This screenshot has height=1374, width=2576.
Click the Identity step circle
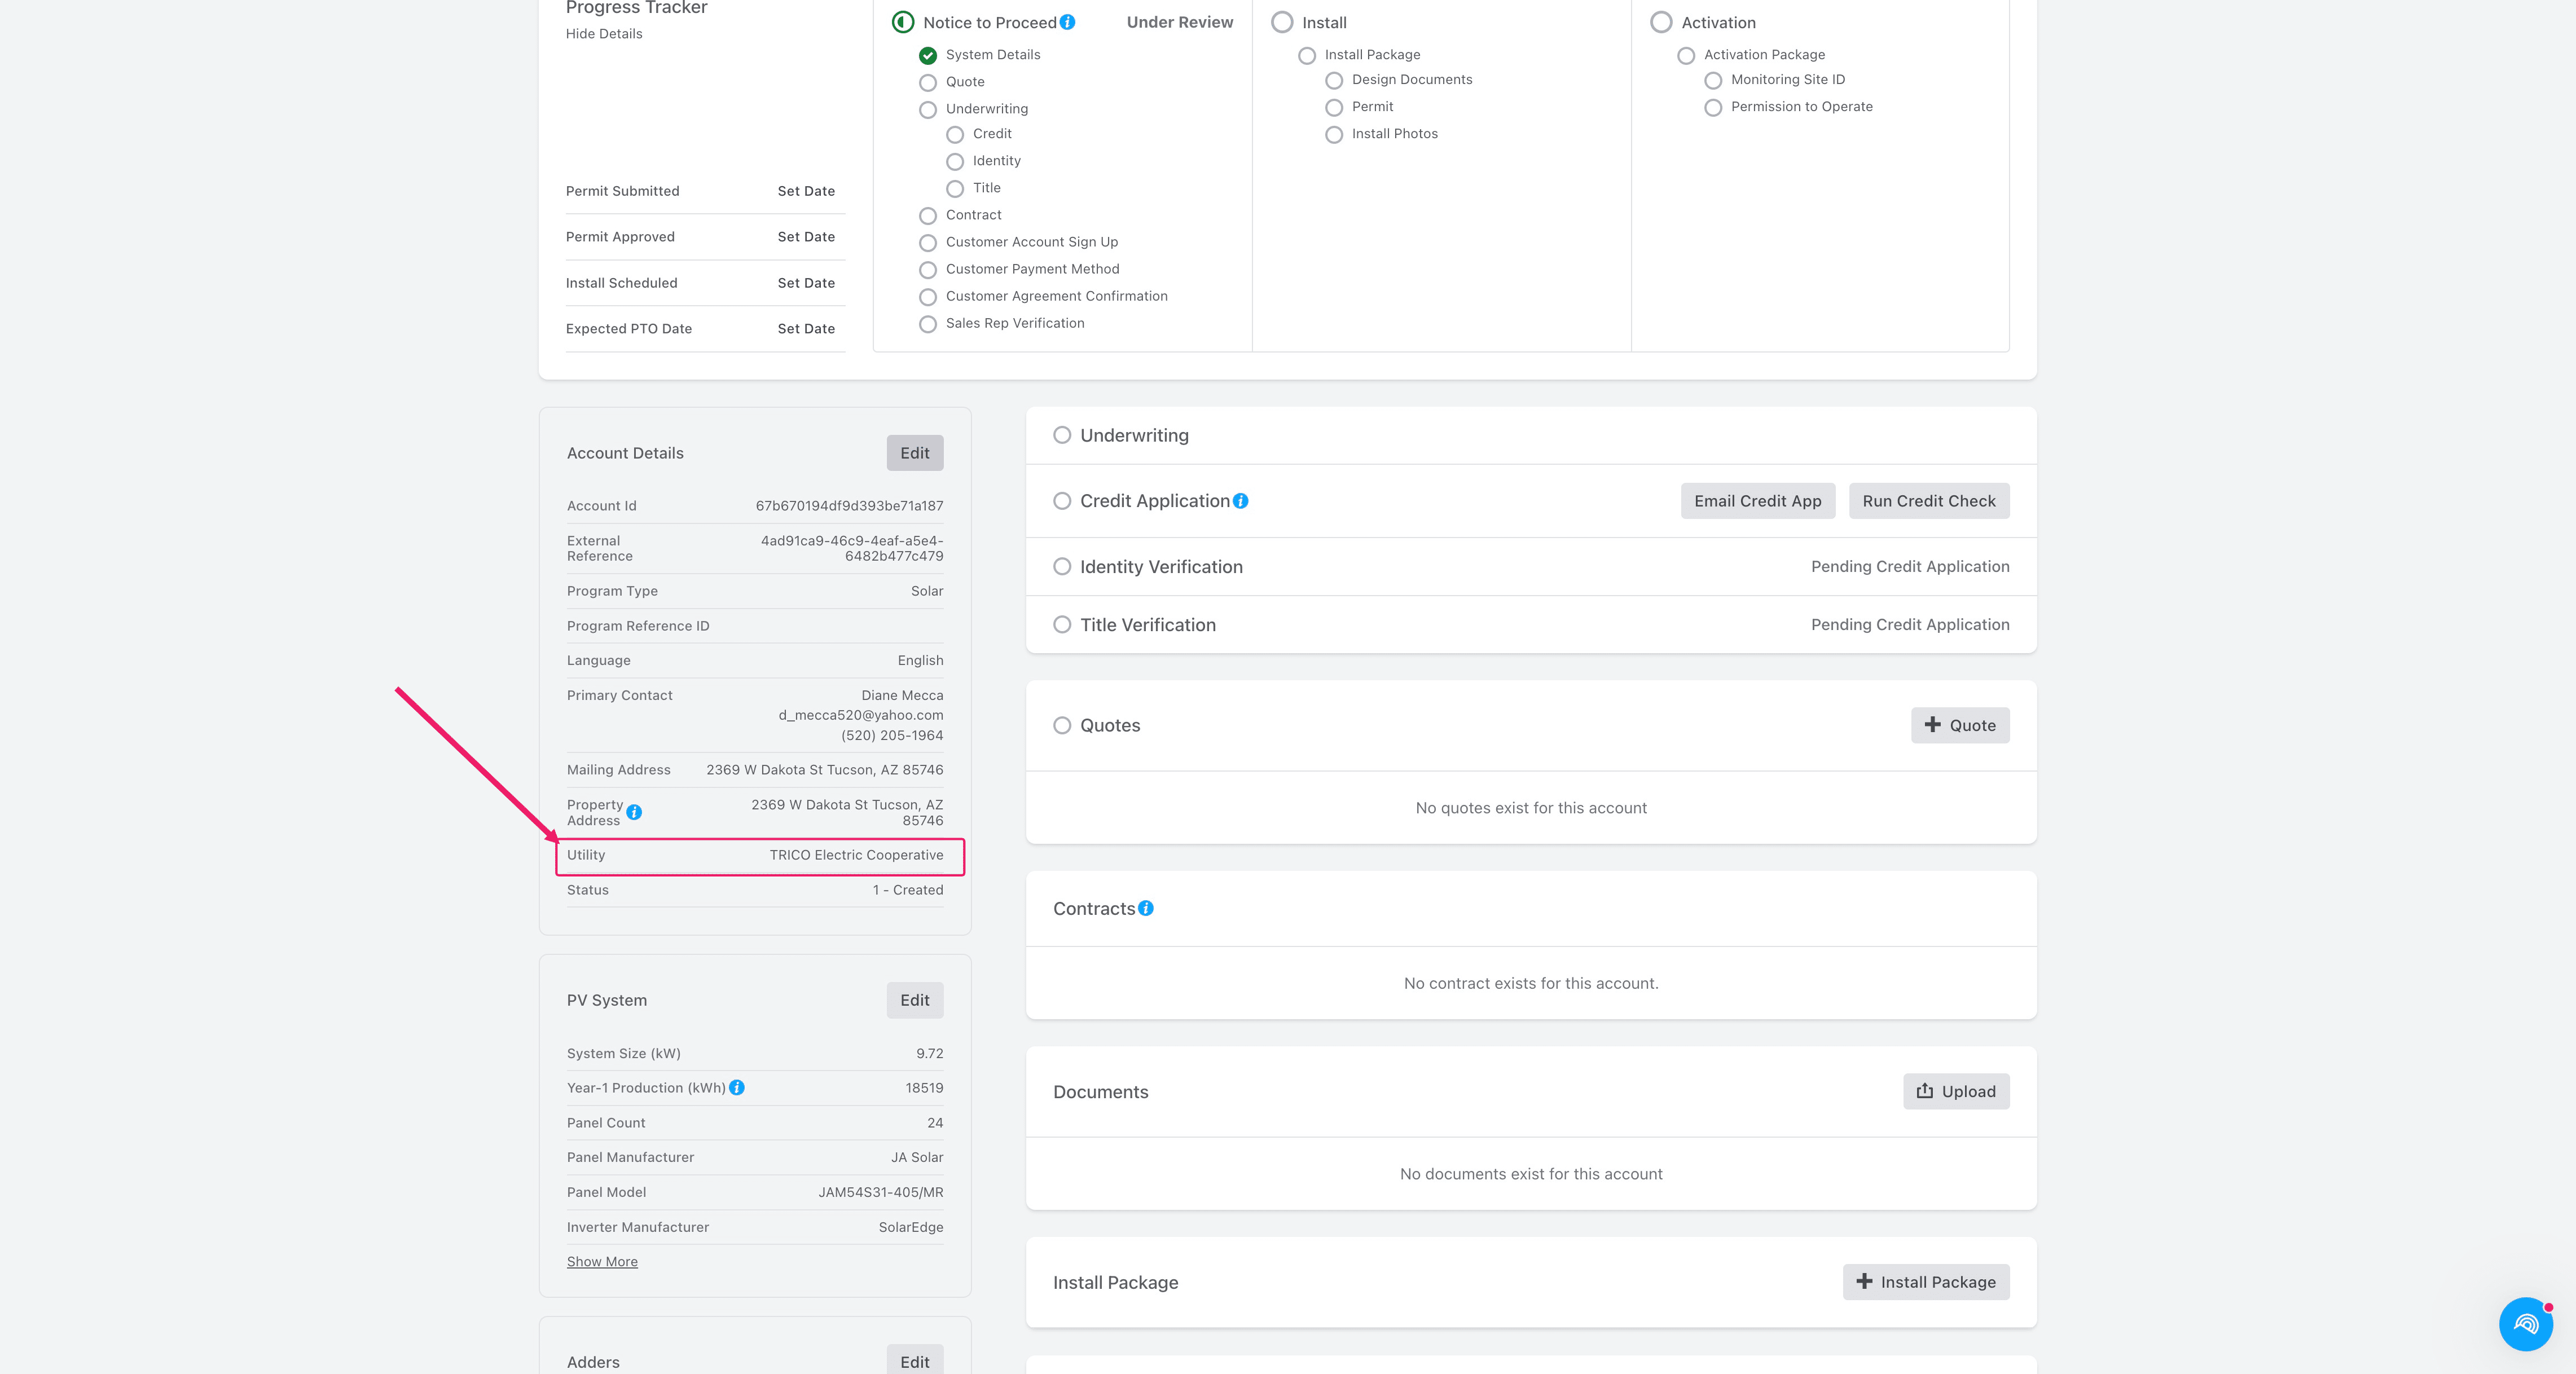(955, 161)
